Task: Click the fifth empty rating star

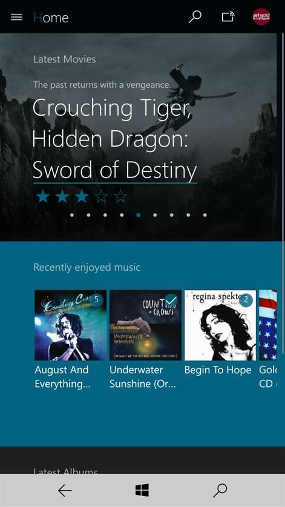Action: click(x=120, y=196)
